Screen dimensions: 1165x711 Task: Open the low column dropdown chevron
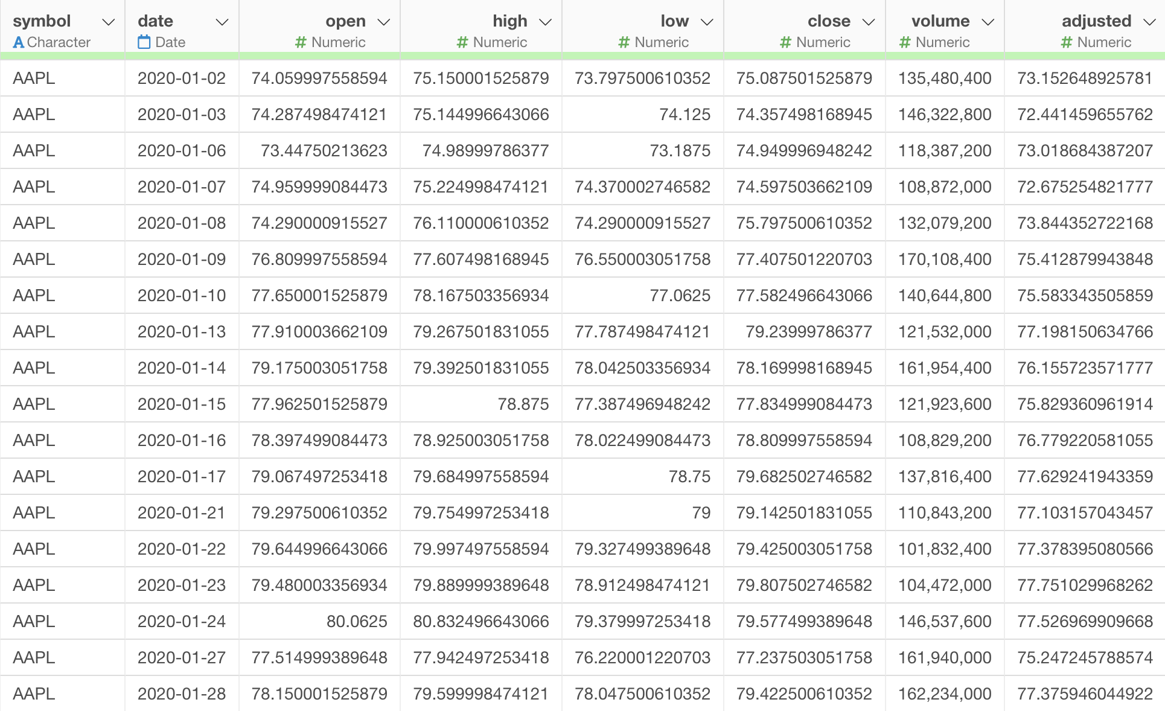(x=707, y=22)
